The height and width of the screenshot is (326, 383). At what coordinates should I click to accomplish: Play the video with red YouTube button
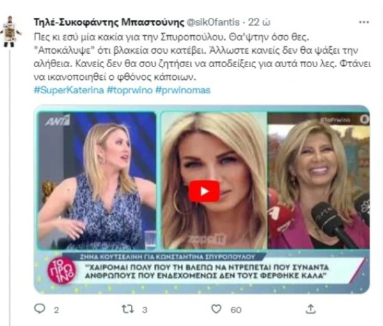(204, 192)
